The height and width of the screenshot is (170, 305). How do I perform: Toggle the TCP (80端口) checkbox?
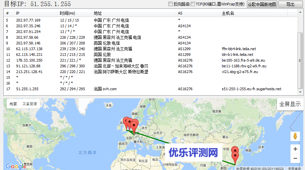(193, 4)
